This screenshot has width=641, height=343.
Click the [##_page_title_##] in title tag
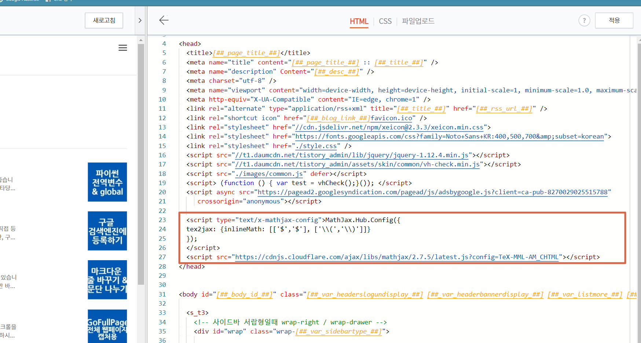click(246, 53)
